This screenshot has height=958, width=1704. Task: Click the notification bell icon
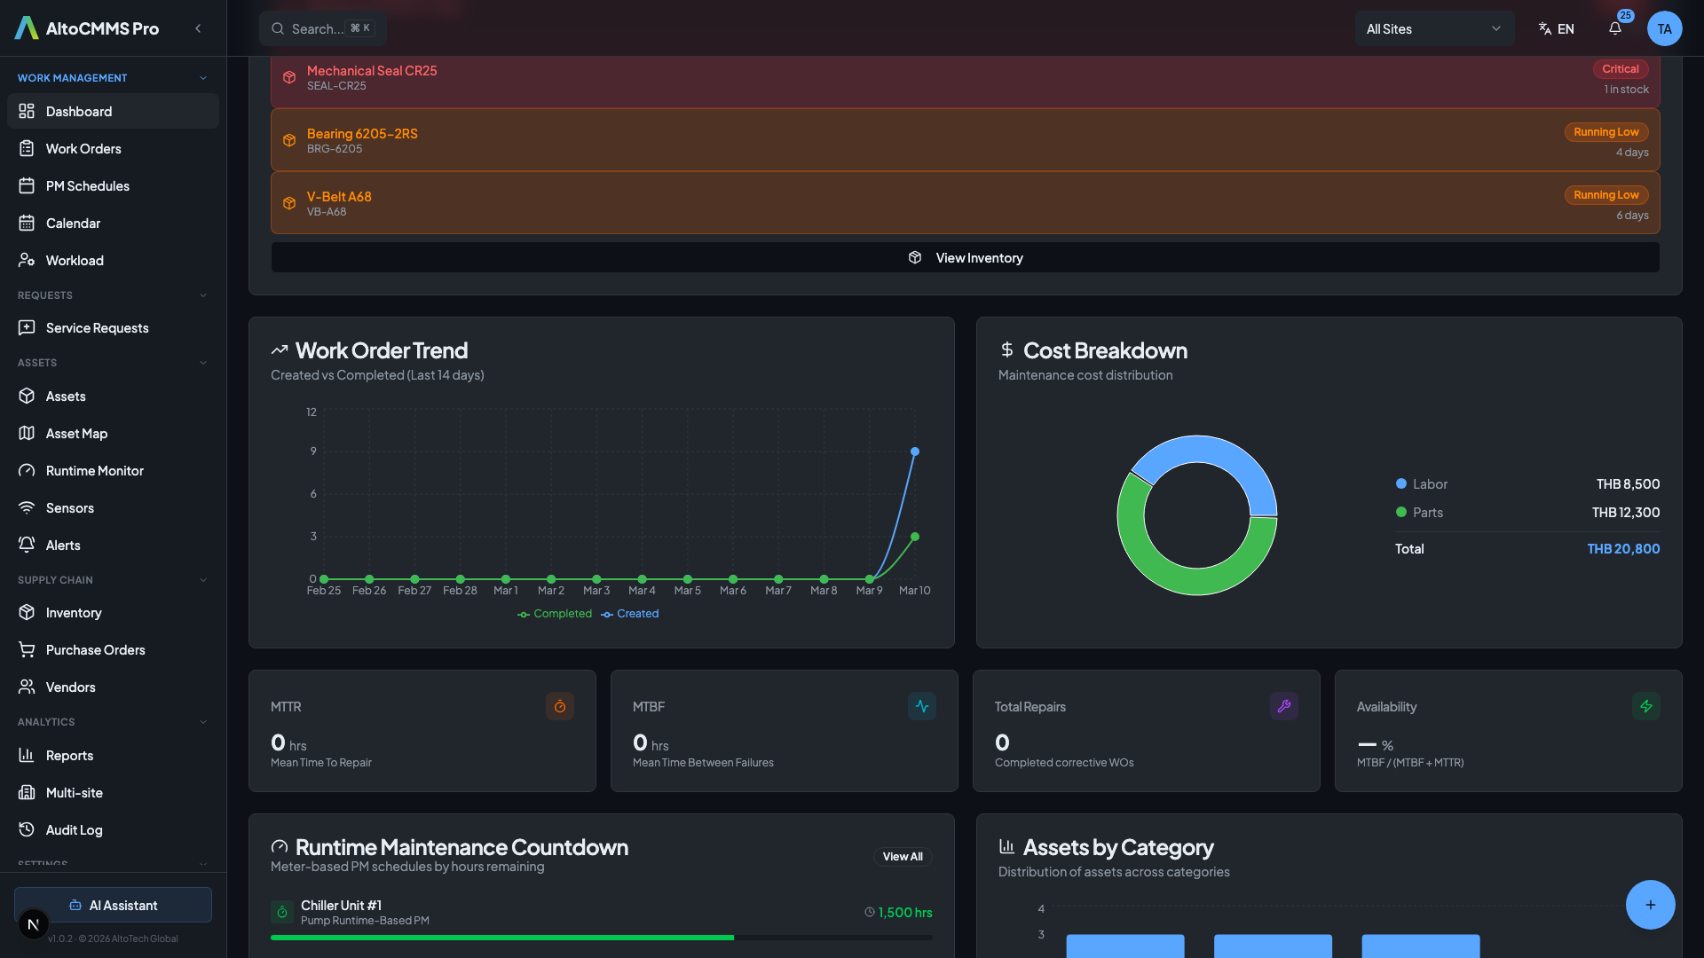(1615, 28)
